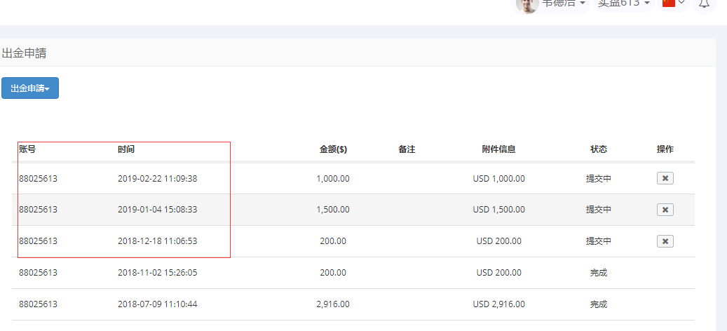The image size is (727, 331).
Task: Cancel the 2019-02-22 withdrawal request
Action: tap(665, 178)
